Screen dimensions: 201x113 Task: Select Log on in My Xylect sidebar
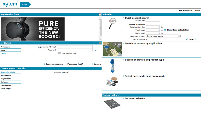pos(3,53)
